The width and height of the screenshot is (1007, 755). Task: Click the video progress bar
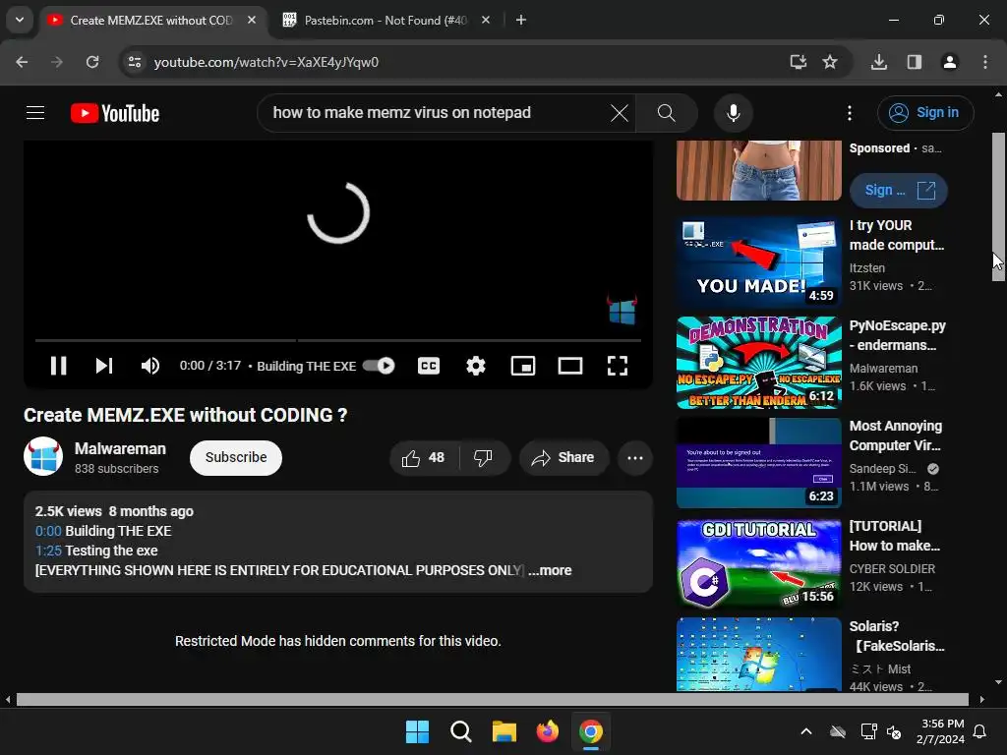coord(338,340)
